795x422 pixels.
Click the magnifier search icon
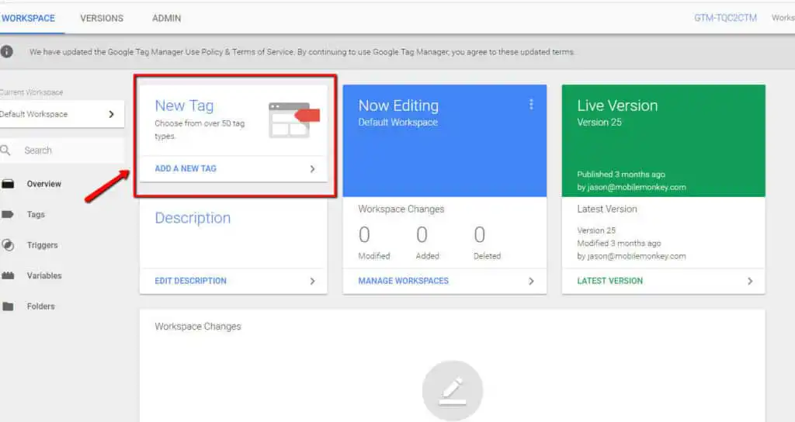coord(5,150)
